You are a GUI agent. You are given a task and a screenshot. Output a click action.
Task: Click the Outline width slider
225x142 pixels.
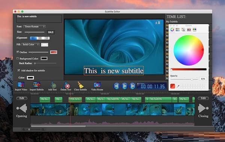(38, 52)
